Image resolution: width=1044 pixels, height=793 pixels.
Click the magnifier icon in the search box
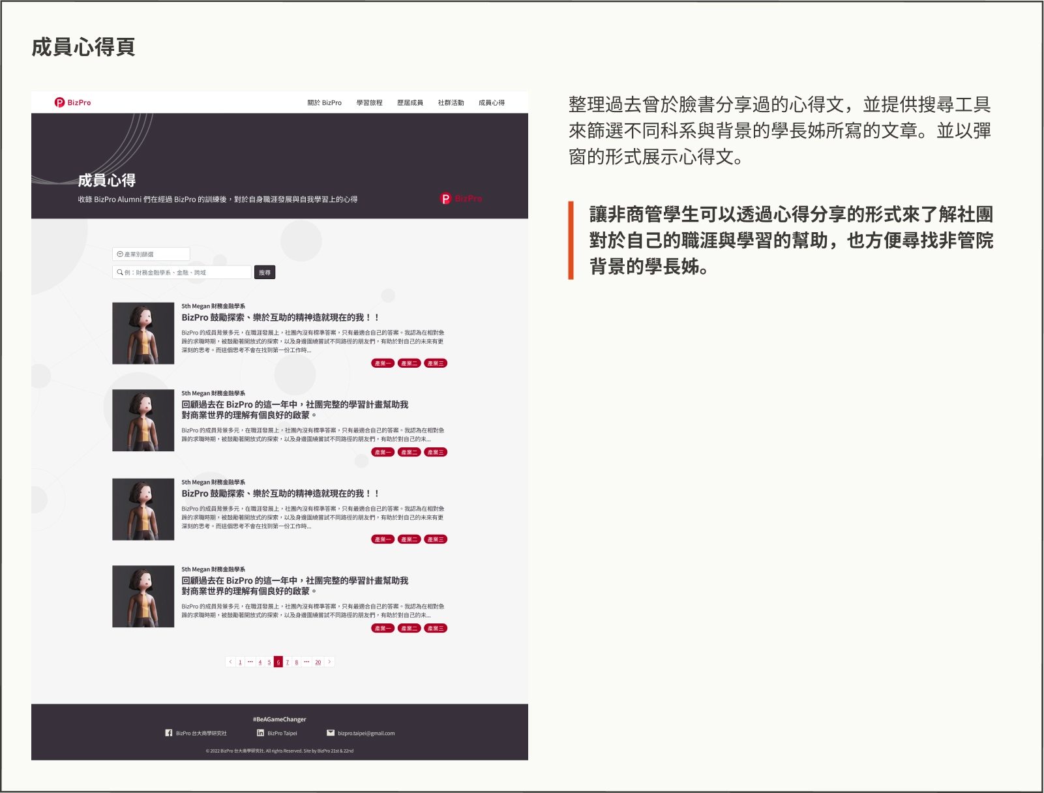[119, 273]
